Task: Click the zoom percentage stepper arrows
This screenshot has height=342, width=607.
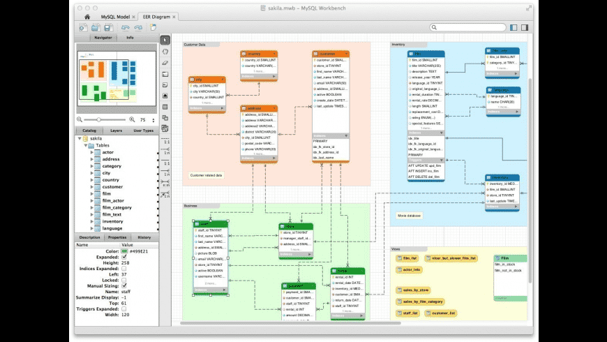Action: 153,120
